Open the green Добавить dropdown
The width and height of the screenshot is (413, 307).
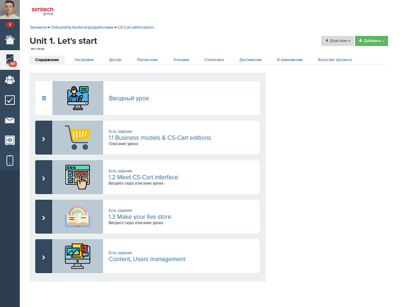pos(371,41)
